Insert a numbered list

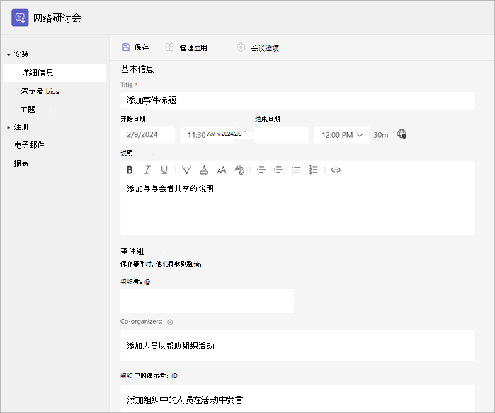coord(313,170)
